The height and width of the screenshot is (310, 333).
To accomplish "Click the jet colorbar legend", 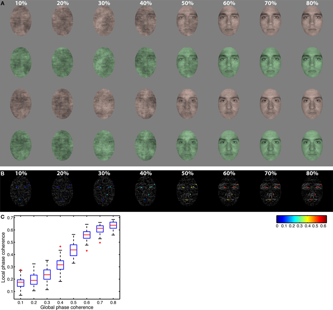I will pos(302,219).
